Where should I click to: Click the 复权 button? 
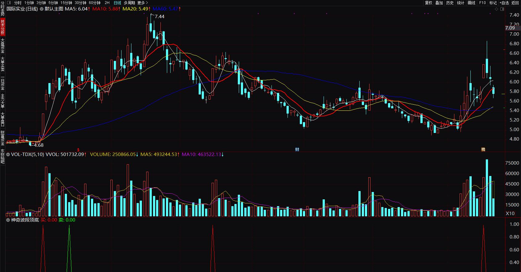pyautogui.click(x=428, y=3)
